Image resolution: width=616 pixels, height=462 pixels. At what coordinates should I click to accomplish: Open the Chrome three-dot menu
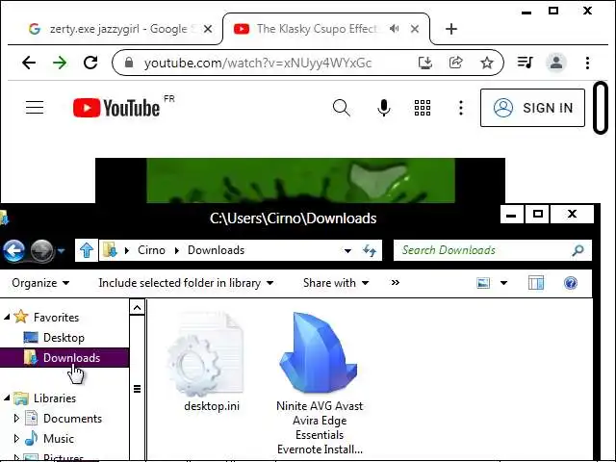point(587,63)
